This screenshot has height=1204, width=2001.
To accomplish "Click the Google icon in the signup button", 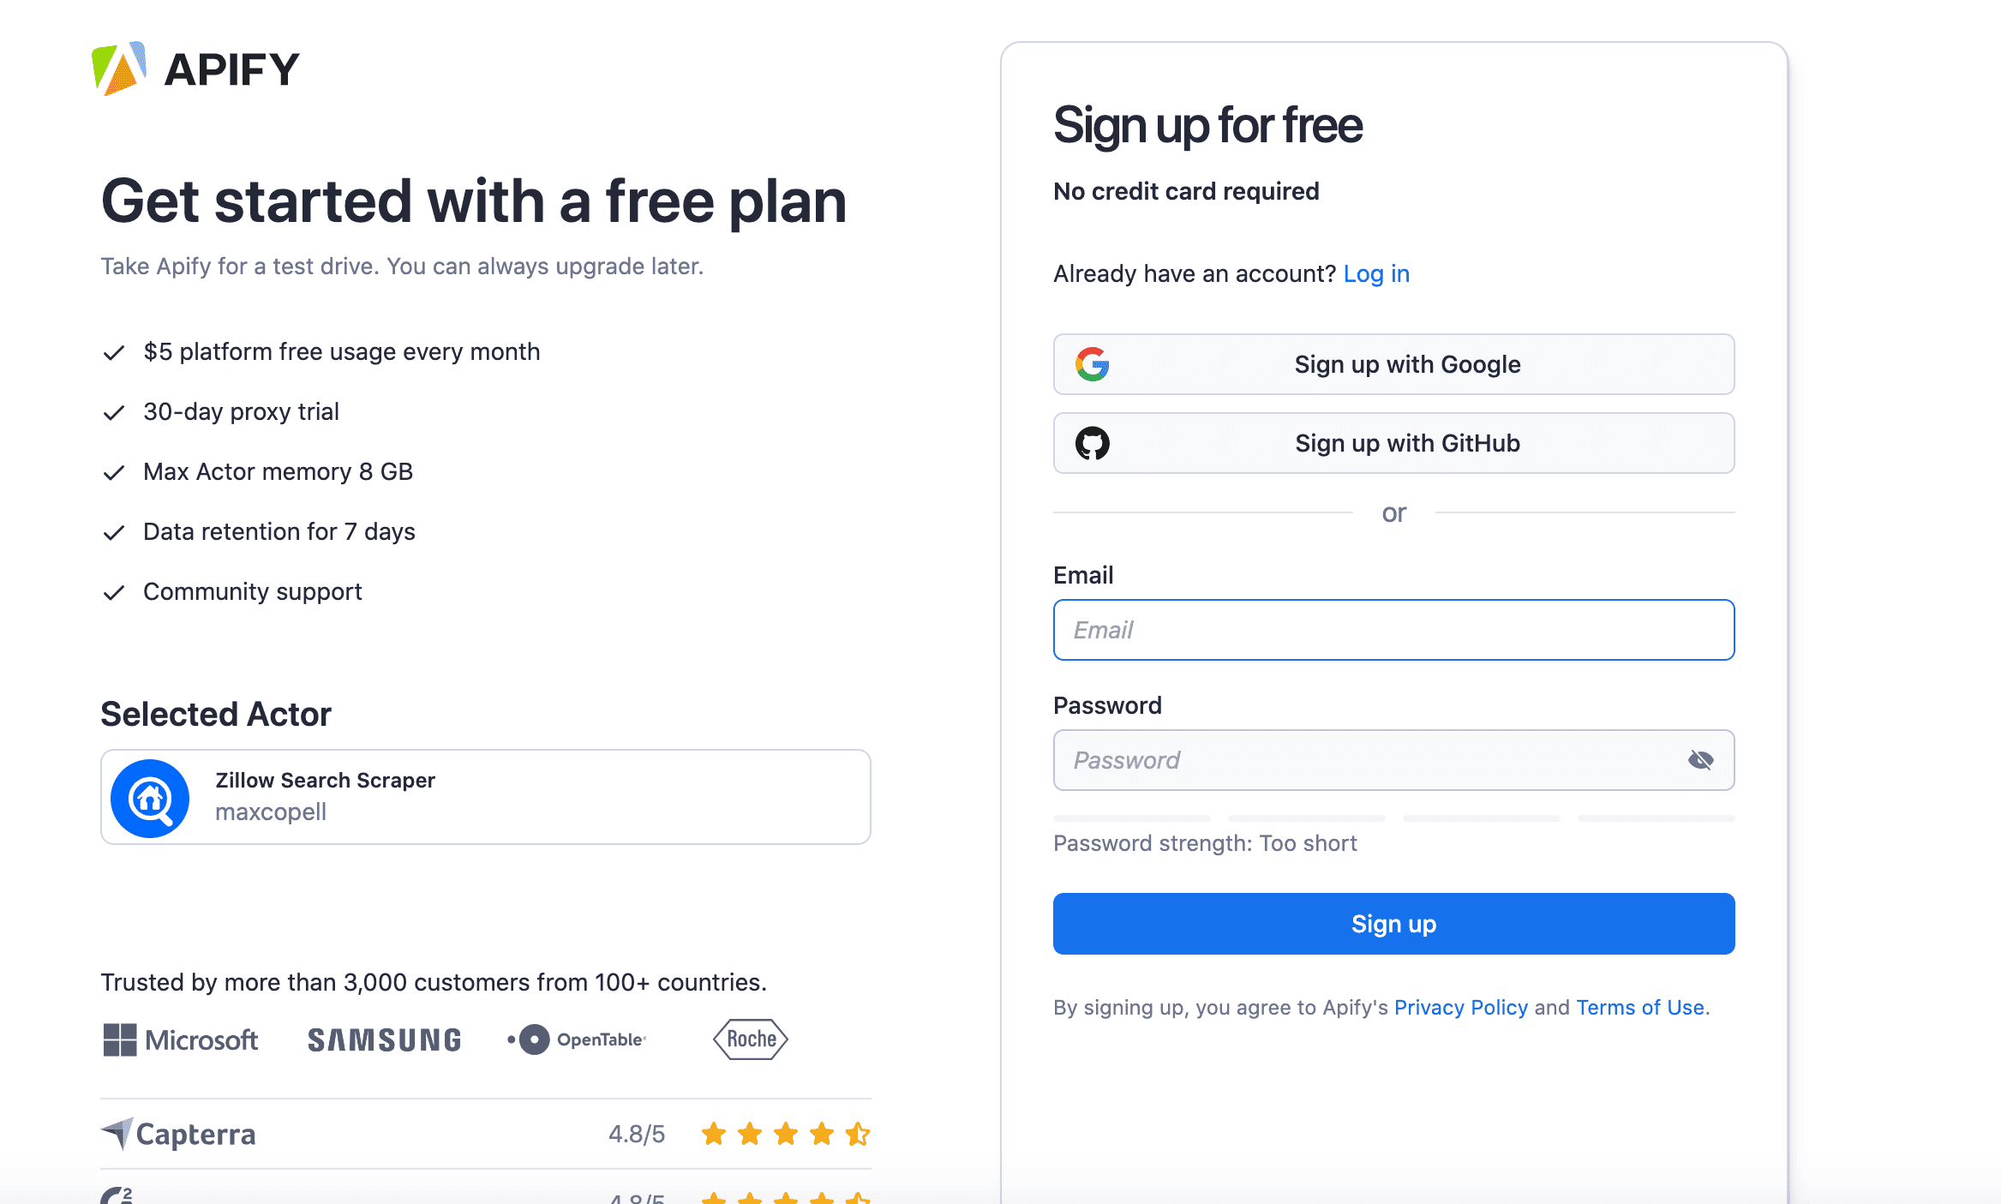I will 1092,364.
